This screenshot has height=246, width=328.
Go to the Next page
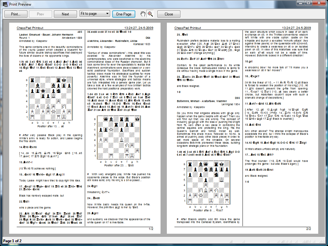click(65, 14)
